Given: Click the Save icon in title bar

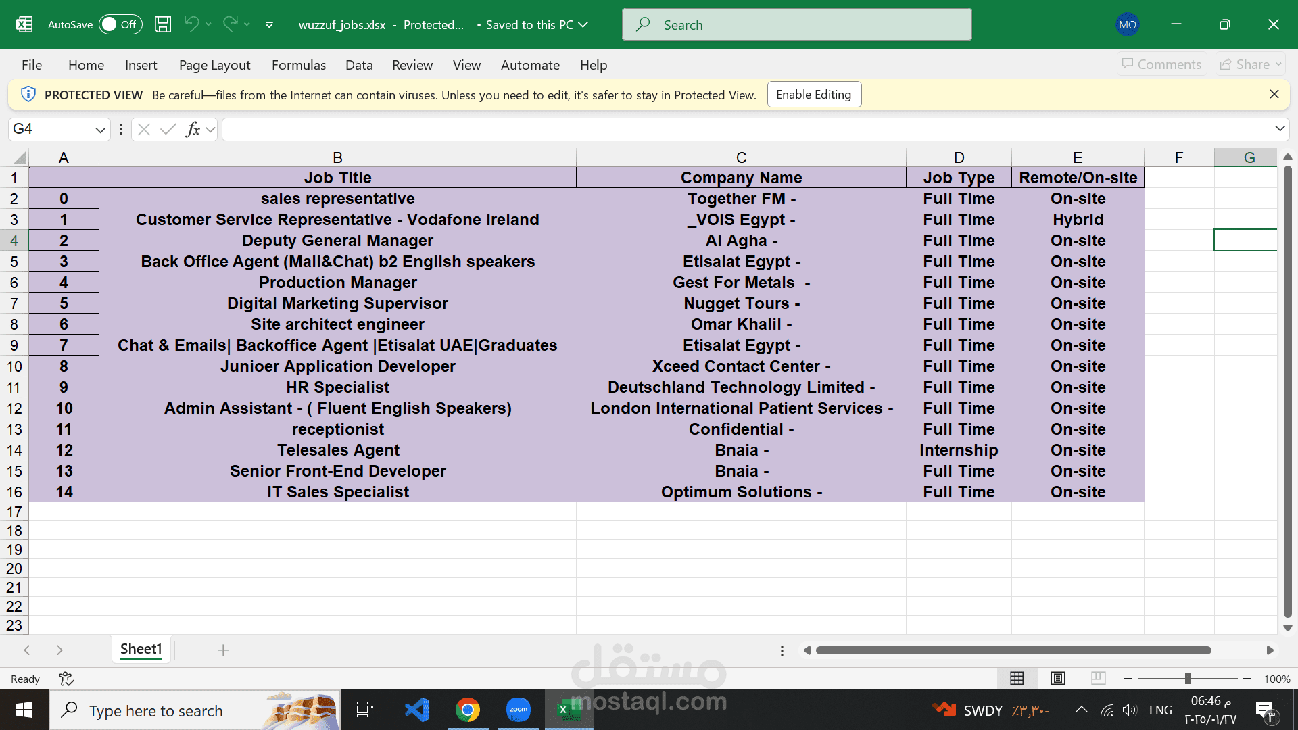Looking at the screenshot, I should click(x=163, y=24).
